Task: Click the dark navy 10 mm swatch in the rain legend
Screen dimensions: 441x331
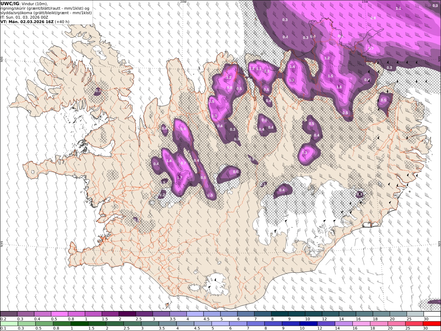Action: [x=308, y=324]
